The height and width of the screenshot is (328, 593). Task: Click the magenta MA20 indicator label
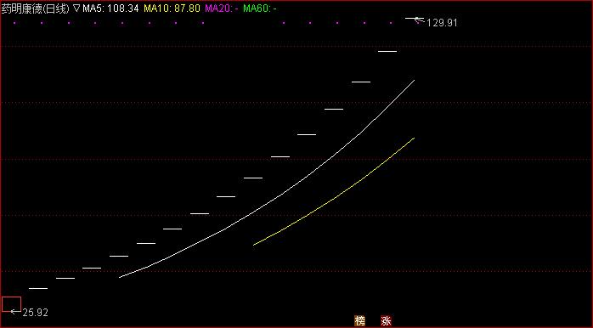(222, 8)
